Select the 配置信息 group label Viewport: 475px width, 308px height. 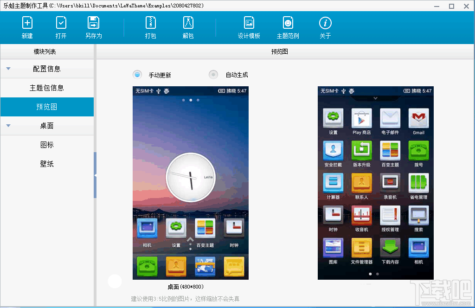[47, 69]
